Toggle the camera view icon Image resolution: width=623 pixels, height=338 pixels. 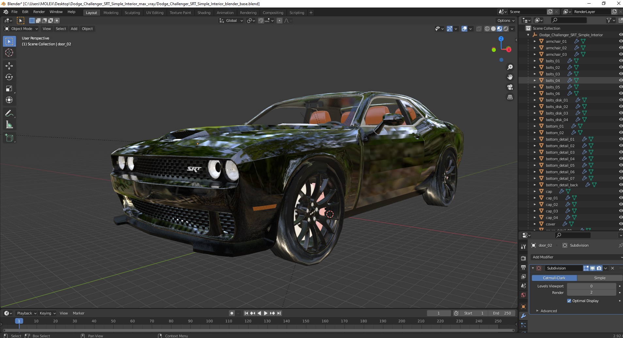click(510, 87)
